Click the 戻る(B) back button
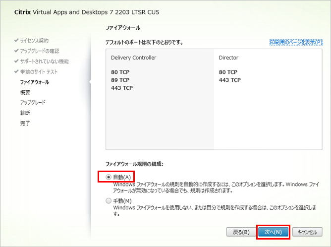This screenshot has height=247, width=331. (x=241, y=232)
